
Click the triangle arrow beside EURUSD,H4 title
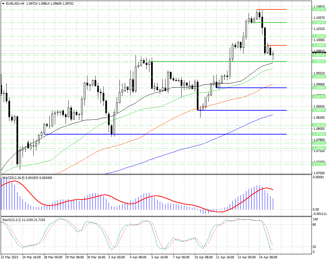tap(3, 4)
